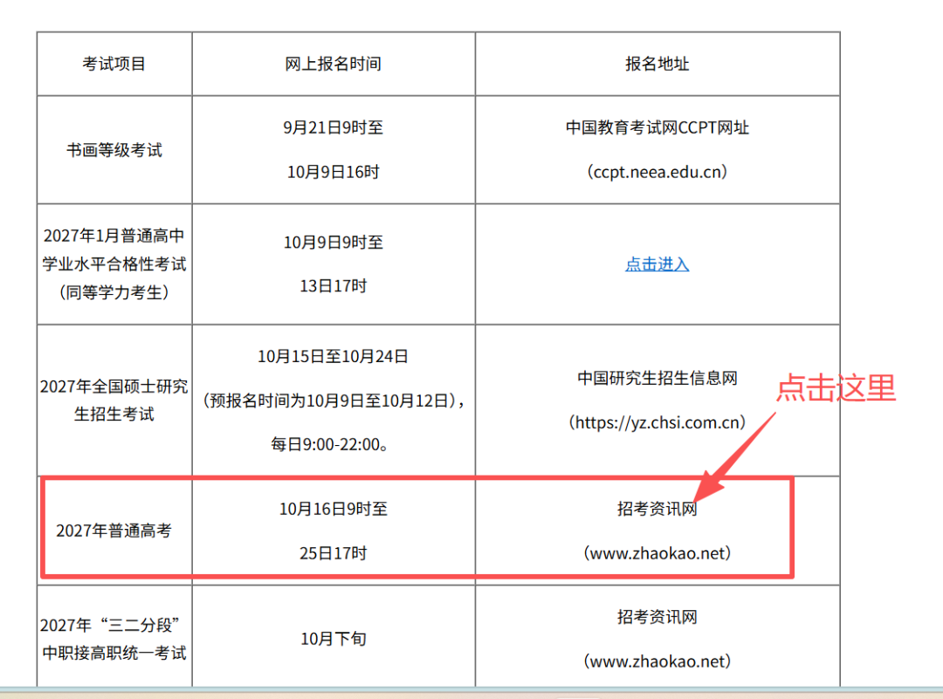Click the 网上报名时间 column header

pyautogui.click(x=334, y=64)
